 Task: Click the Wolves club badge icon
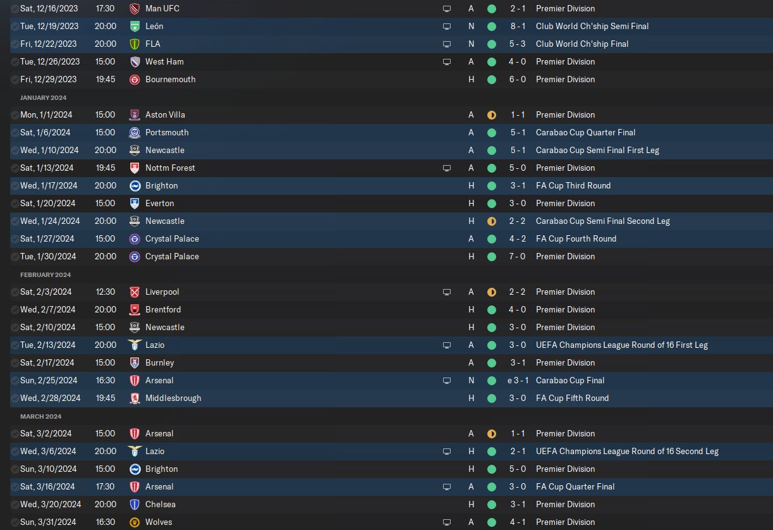pyautogui.click(x=134, y=522)
